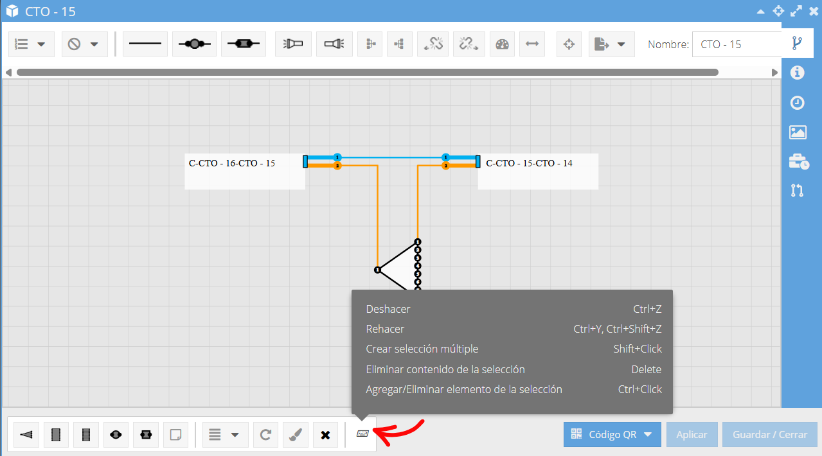Click the second vertical striped rectangle icon
The height and width of the screenshot is (456, 822).
pyautogui.click(x=86, y=435)
